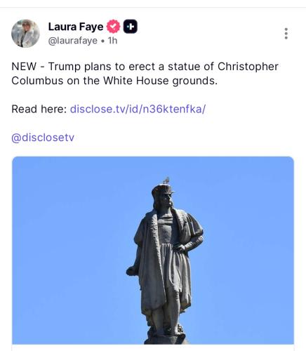Image resolution: width=306 pixels, height=351 pixels.
Task: Click the statue's hand resting on hip
Action: coord(180,248)
